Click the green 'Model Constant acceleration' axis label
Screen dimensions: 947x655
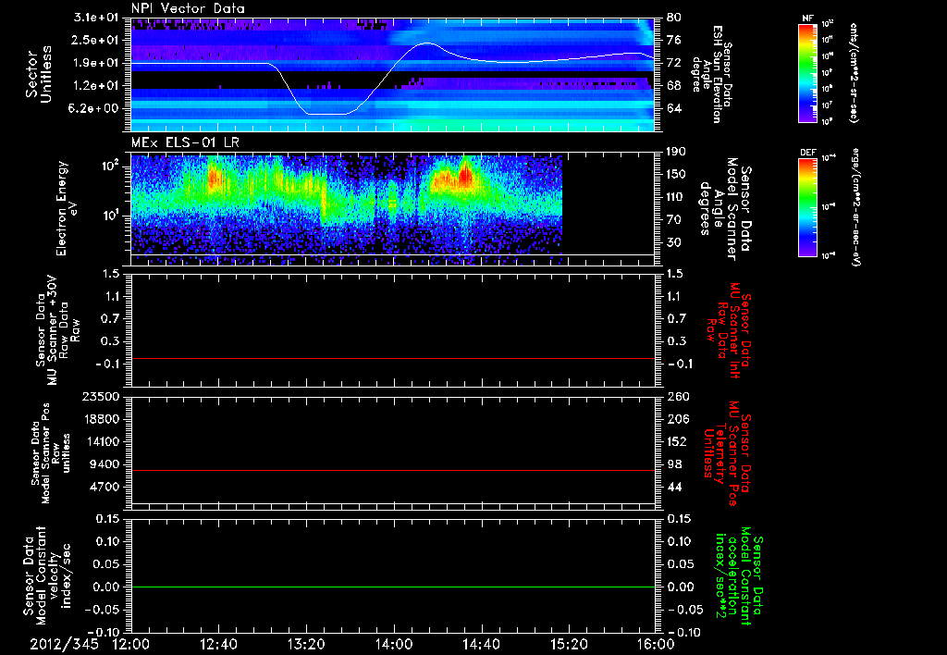click(739, 575)
